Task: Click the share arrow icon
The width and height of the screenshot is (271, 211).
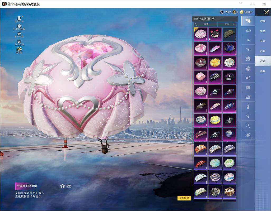Action: tap(69, 186)
